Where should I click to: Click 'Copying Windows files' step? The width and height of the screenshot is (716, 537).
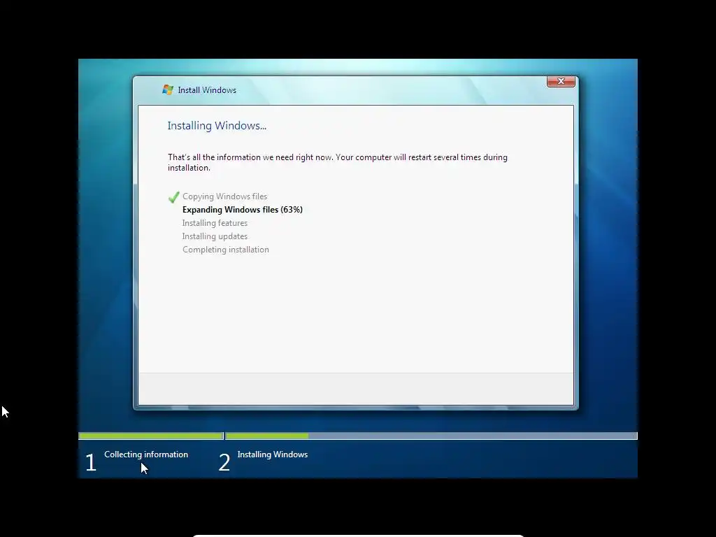(x=224, y=196)
